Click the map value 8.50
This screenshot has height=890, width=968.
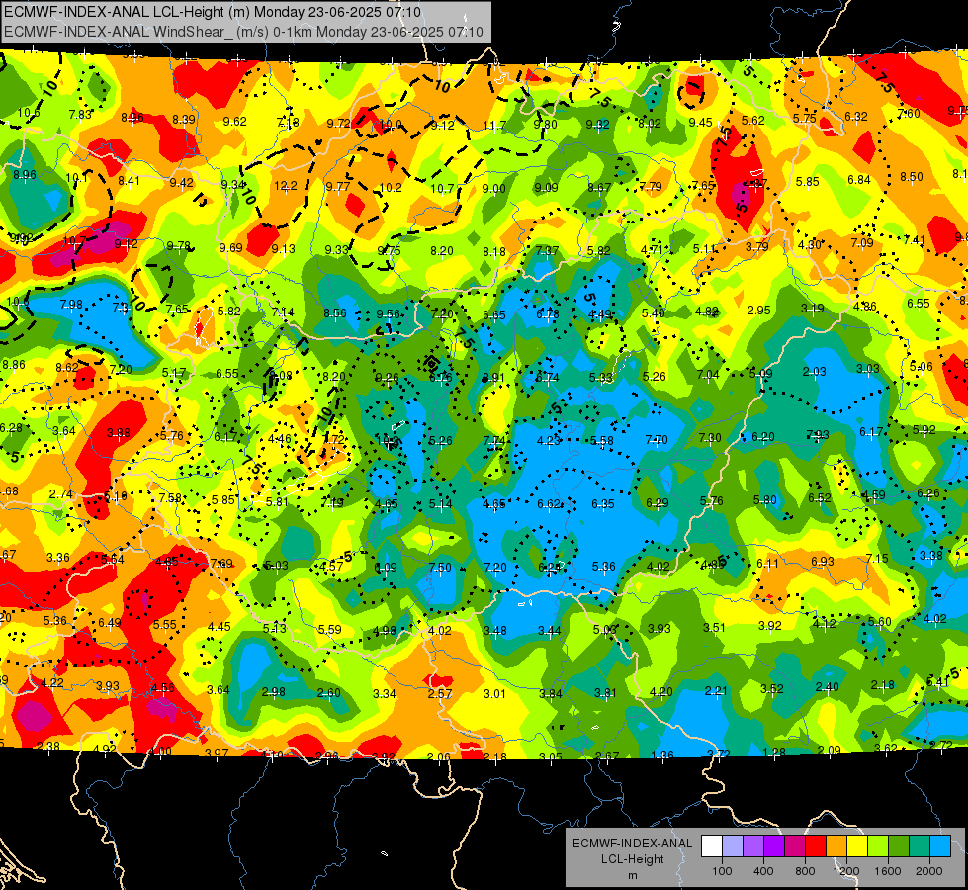(912, 177)
